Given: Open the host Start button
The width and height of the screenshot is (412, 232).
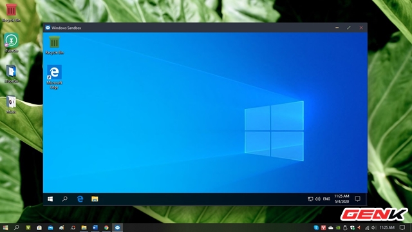Looking at the screenshot, I should (5, 227).
